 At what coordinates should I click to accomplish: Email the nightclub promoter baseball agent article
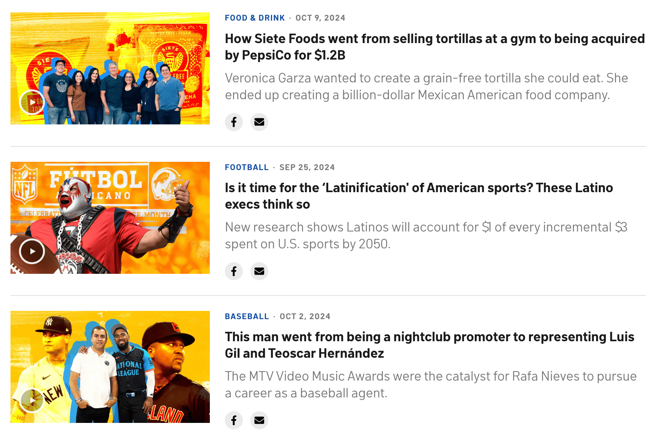coord(259,420)
